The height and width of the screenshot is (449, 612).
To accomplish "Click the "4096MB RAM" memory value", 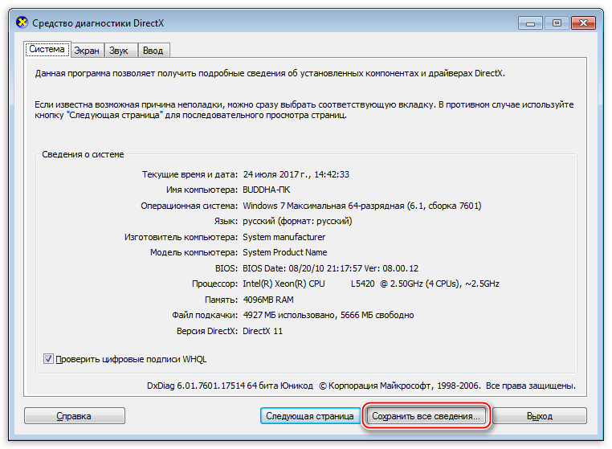I will click(268, 300).
